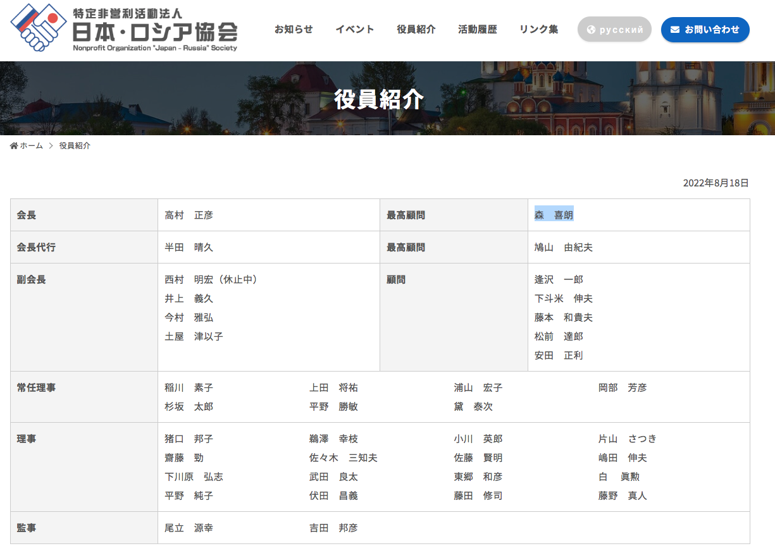Select the name 下川原 弘志

tap(194, 476)
